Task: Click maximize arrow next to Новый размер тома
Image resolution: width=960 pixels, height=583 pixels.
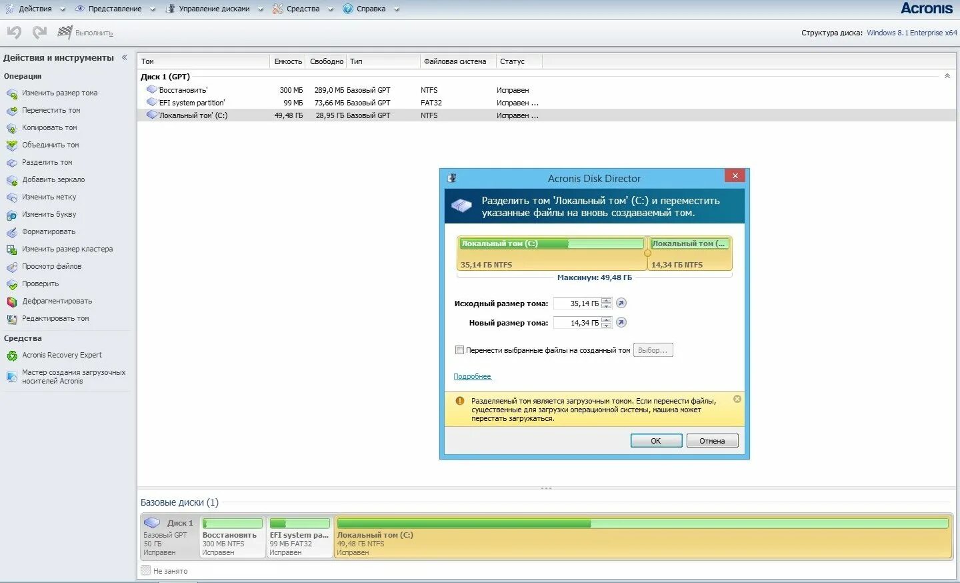Action: [621, 322]
